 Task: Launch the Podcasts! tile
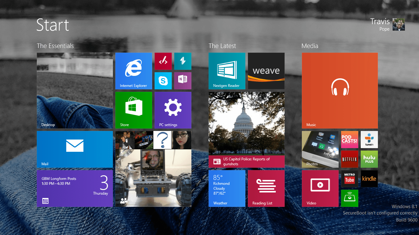(x=349, y=140)
